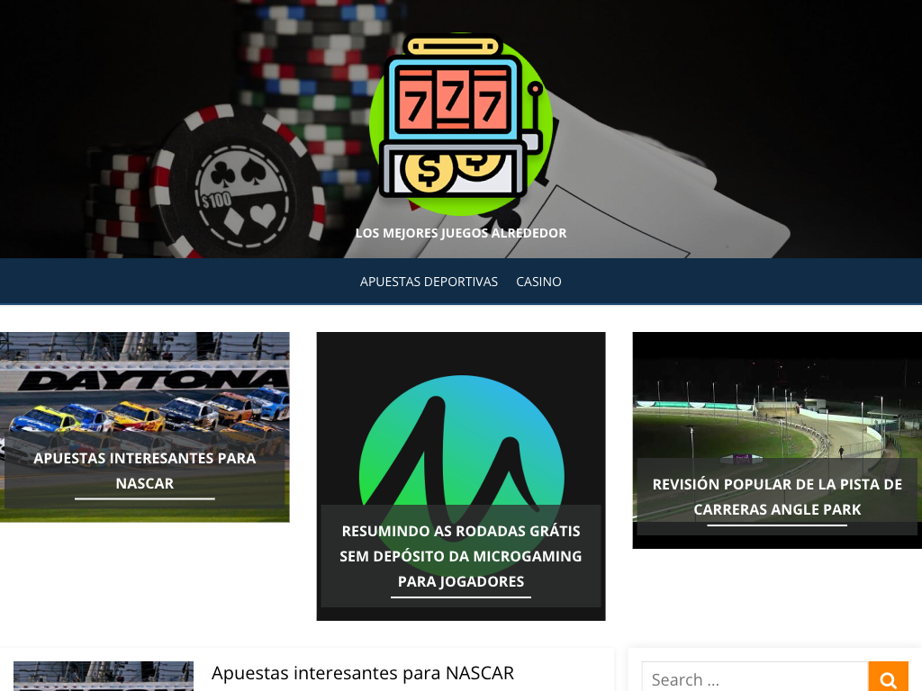Open 'Resumindo as rodadas grátis' featured post

(x=461, y=556)
